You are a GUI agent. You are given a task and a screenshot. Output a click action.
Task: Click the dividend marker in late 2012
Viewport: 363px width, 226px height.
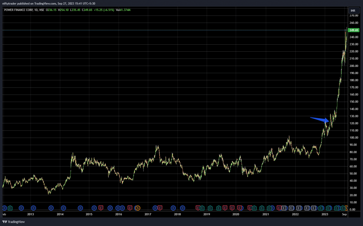[x=21, y=208]
